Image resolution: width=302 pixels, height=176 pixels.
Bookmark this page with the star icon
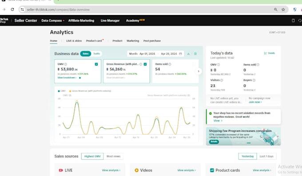point(283,9)
